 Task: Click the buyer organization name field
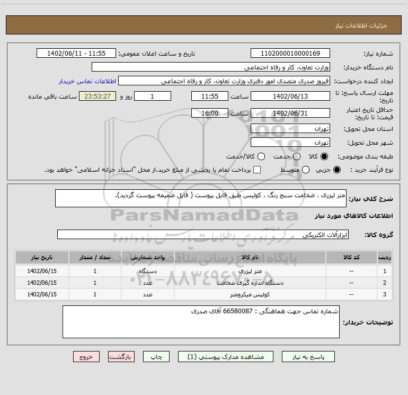(x=211, y=67)
